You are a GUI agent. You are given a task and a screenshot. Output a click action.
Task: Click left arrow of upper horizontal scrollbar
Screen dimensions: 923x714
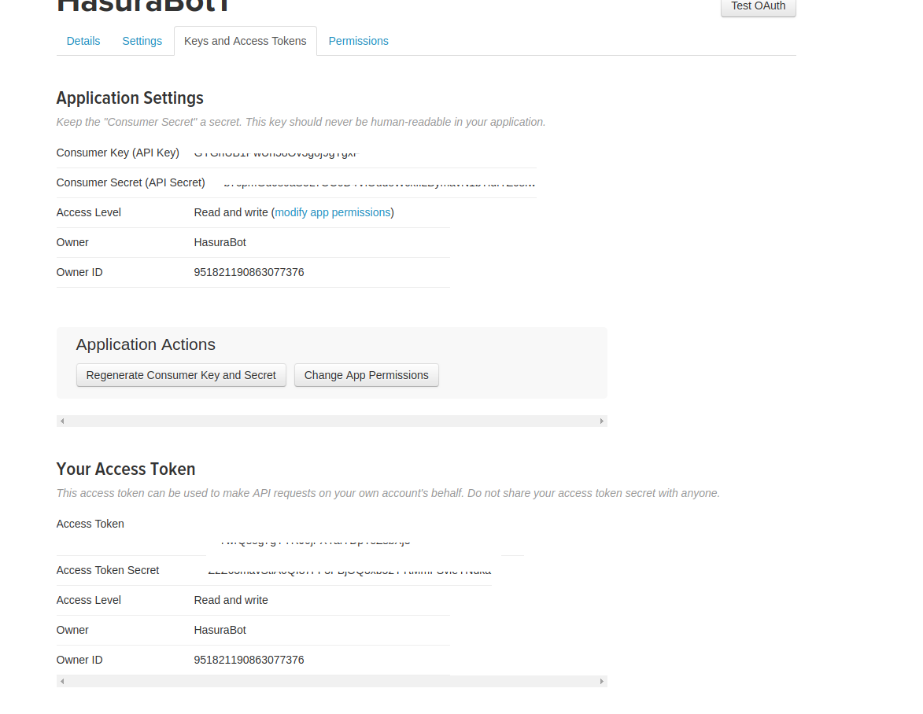pyautogui.click(x=62, y=421)
